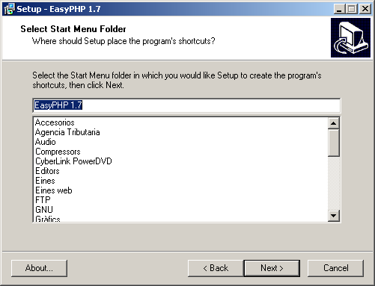This screenshot has height=286, width=375.
Task: Cancel the EasyPHP installation
Action: [x=335, y=268]
